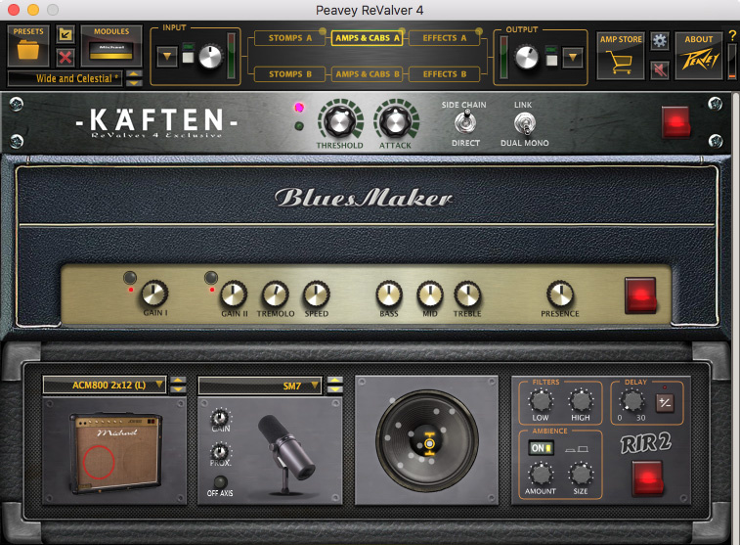The height and width of the screenshot is (545, 740).
Task: Switch to the Effects B tab
Action: tap(445, 74)
